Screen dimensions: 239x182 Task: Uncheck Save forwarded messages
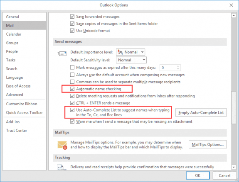click(72, 17)
